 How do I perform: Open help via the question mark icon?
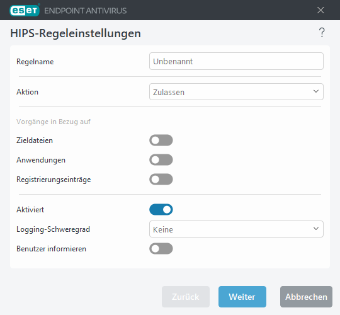tap(322, 33)
